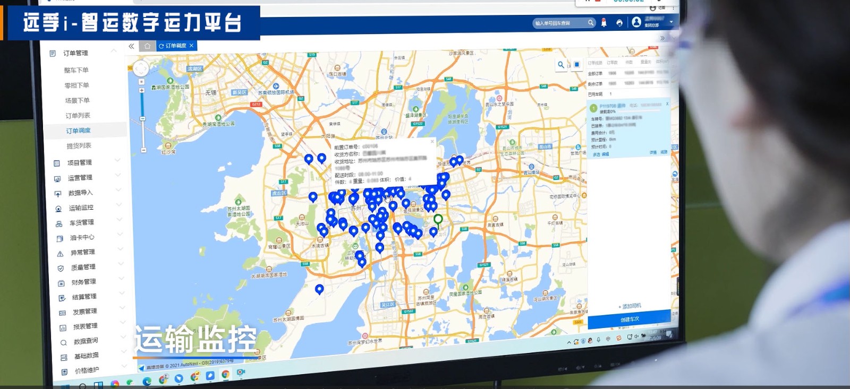Click the 运营管理 monitor icon
The width and height of the screenshot is (850, 389).
[x=57, y=179]
